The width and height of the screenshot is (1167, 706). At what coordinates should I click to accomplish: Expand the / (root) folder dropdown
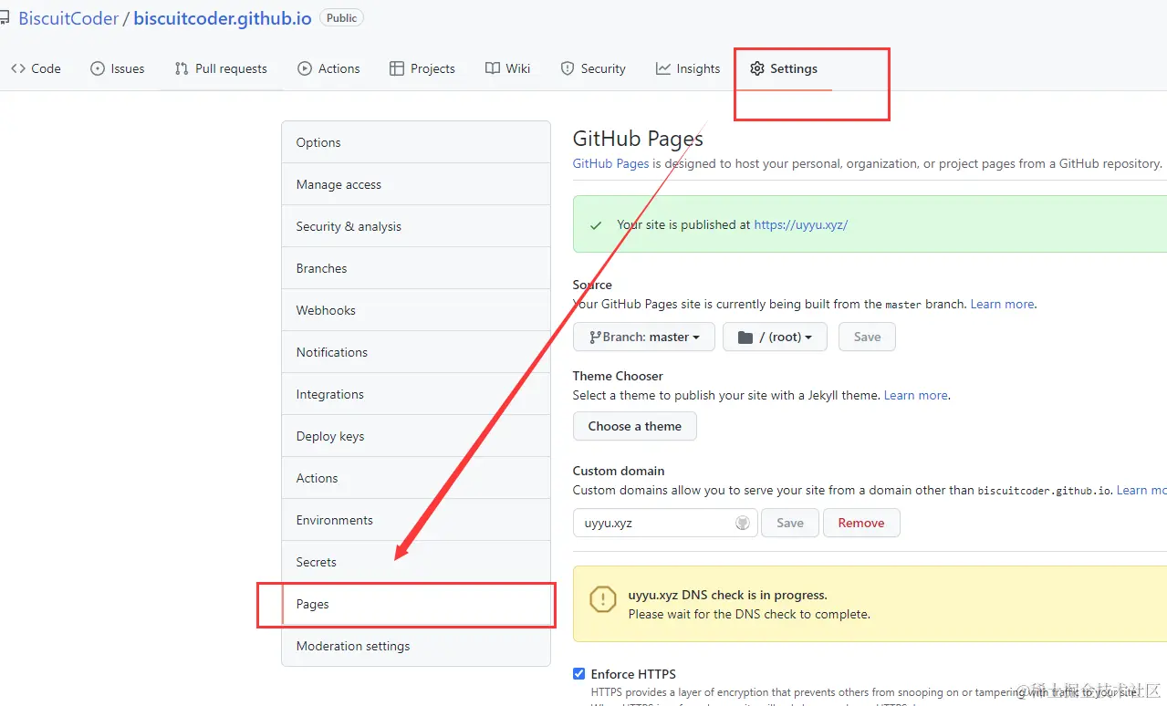pyautogui.click(x=775, y=337)
